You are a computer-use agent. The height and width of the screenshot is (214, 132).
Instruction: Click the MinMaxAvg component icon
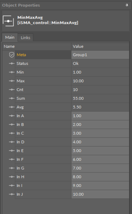click(8, 21)
